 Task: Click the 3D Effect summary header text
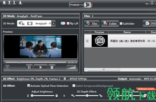(x=32, y=79)
